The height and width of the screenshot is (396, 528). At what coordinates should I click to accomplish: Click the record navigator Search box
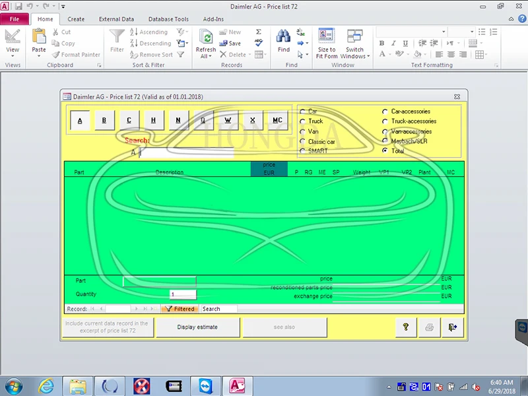point(219,309)
